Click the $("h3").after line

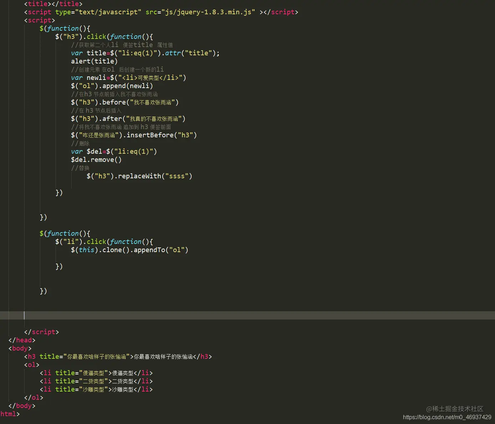point(128,119)
